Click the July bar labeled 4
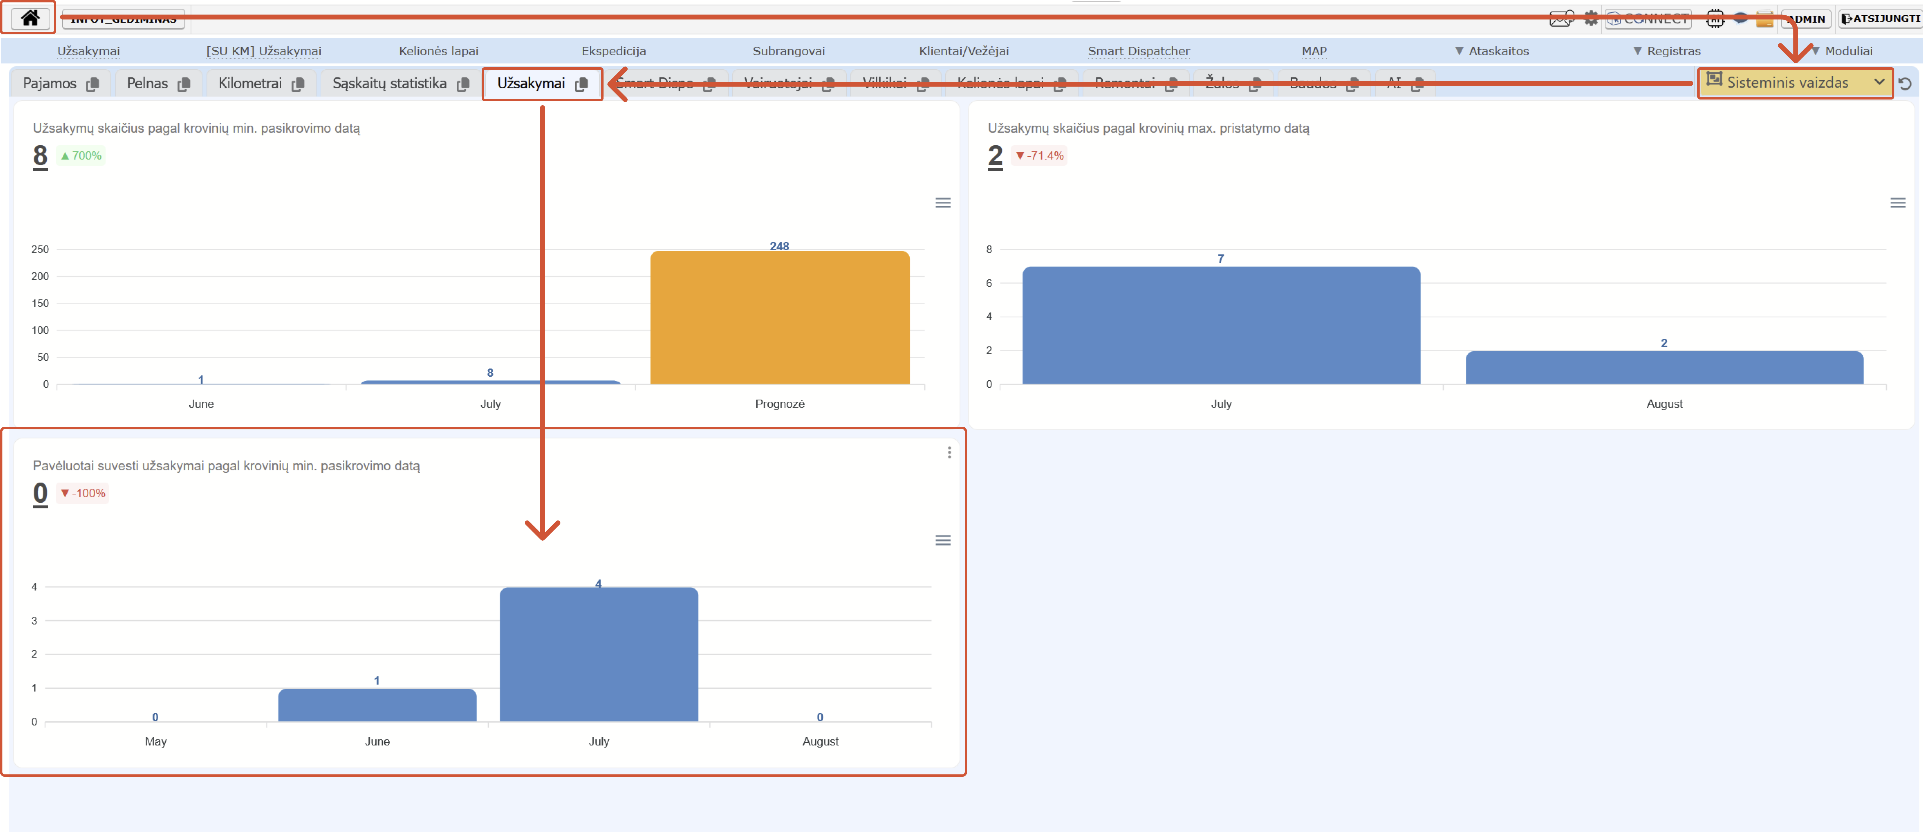The height and width of the screenshot is (832, 1923). [599, 654]
